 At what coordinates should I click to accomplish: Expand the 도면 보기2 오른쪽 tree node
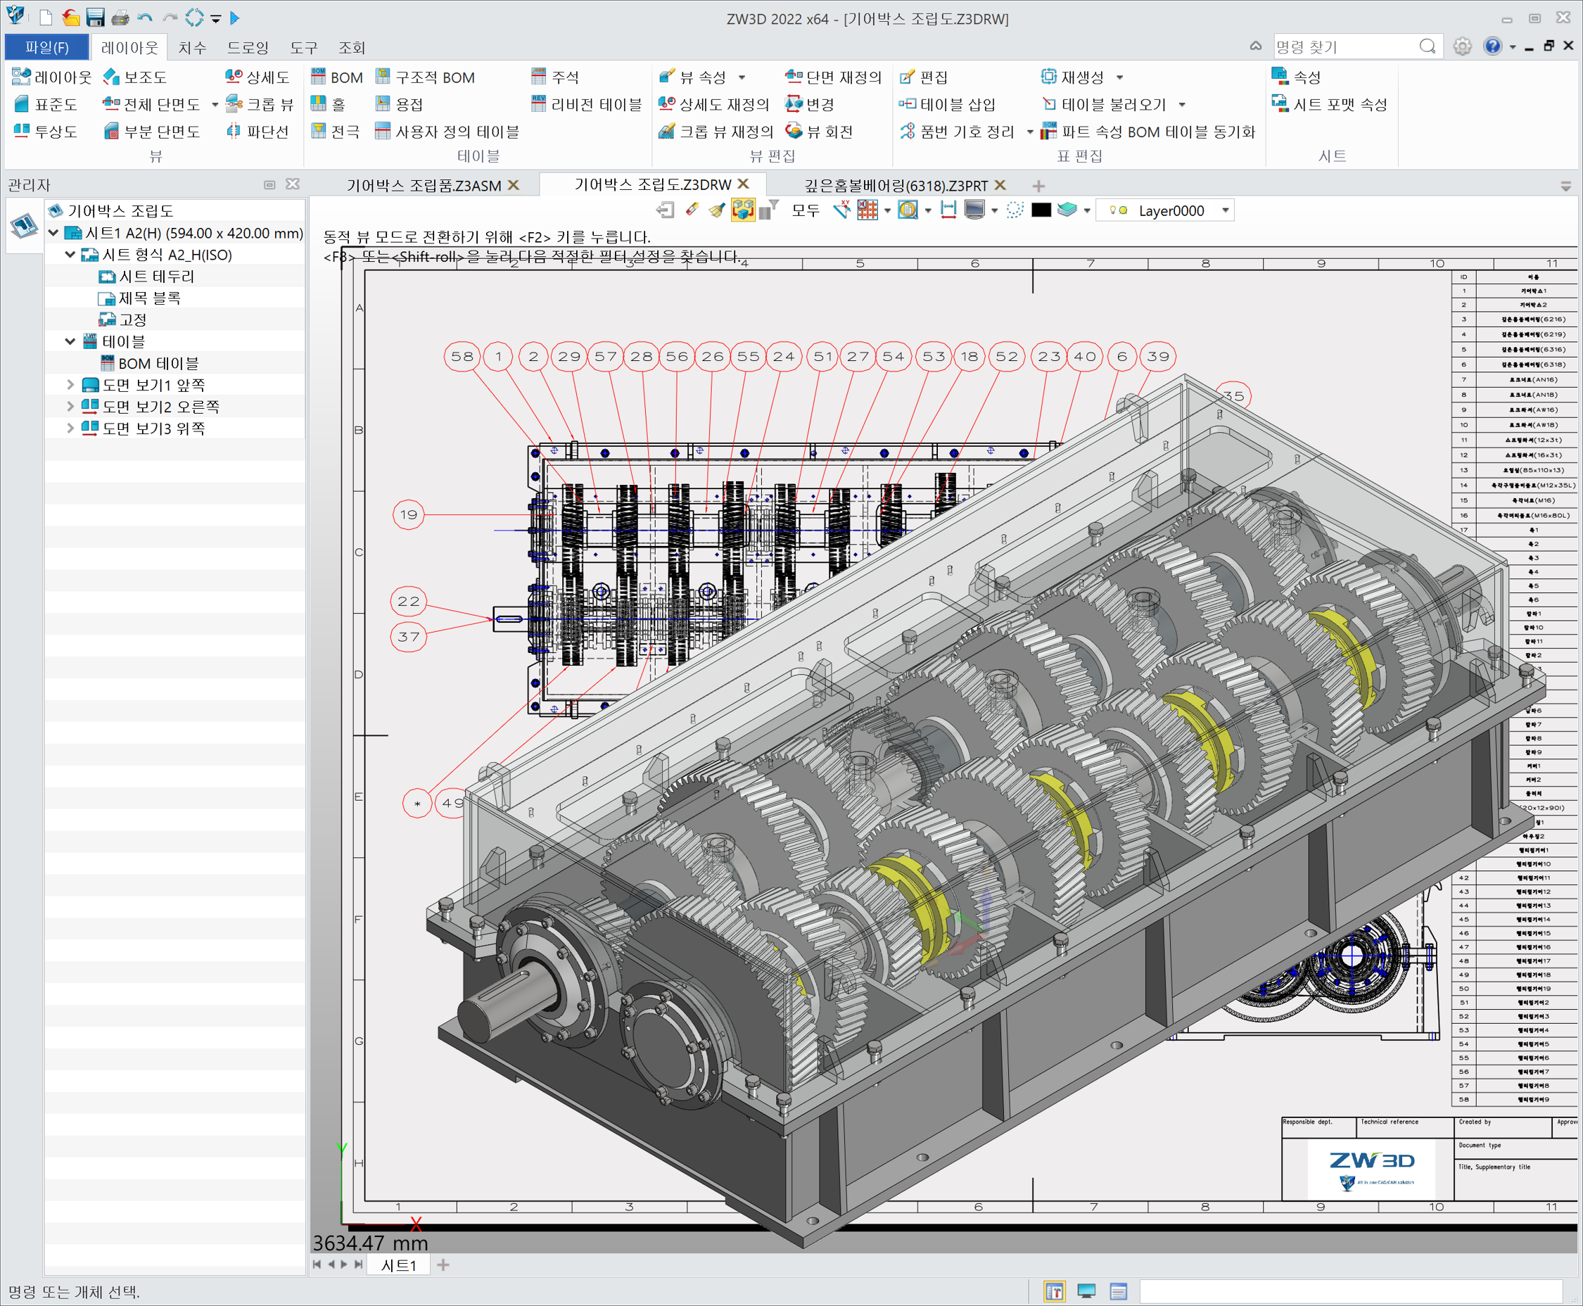pos(70,407)
